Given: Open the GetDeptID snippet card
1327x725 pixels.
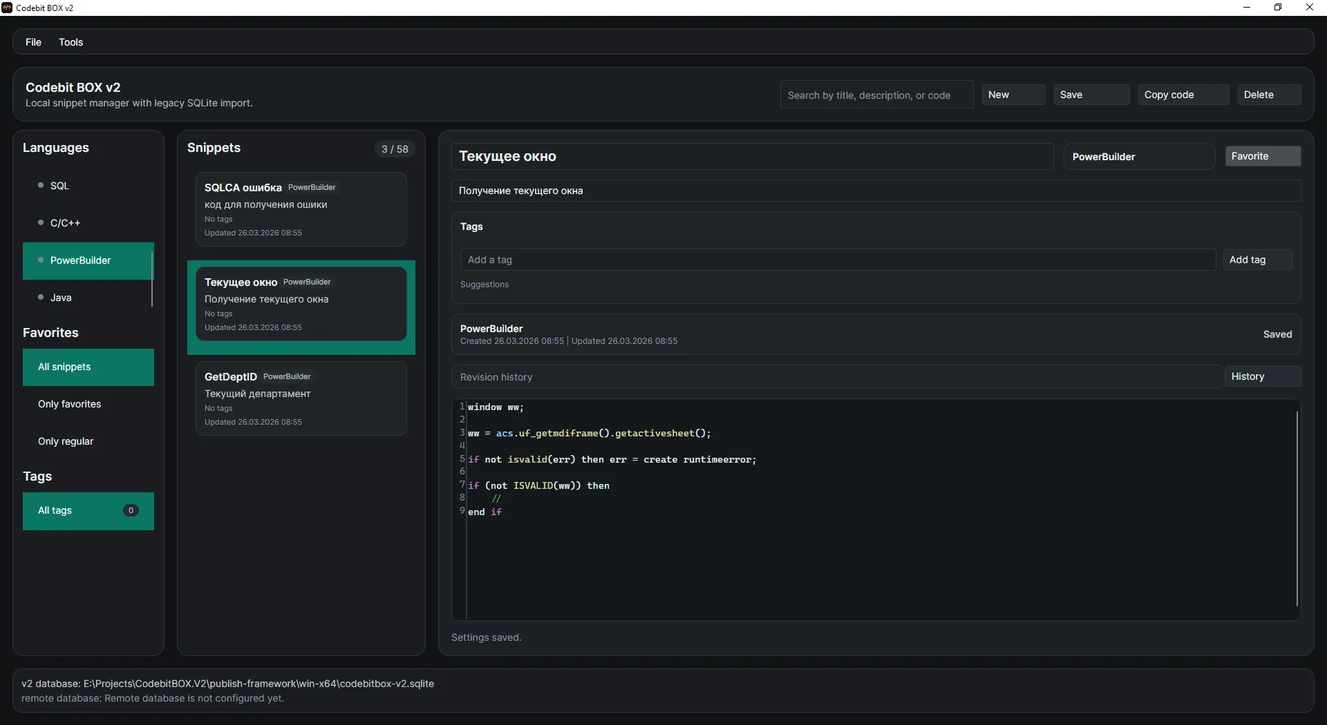Looking at the screenshot, I should 301,398.
